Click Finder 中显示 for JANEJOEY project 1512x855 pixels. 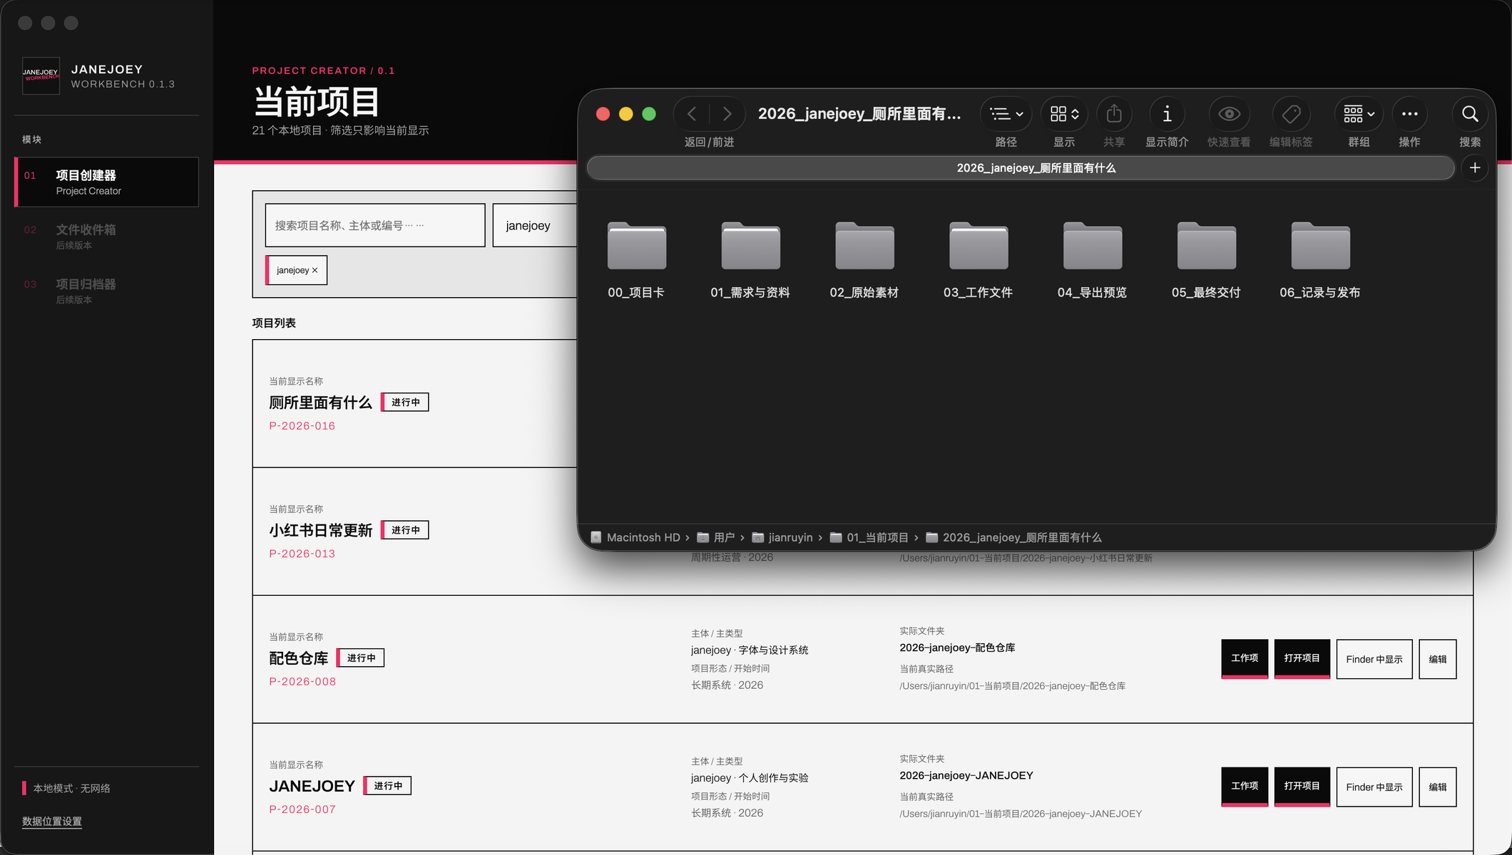point(1374,787)
